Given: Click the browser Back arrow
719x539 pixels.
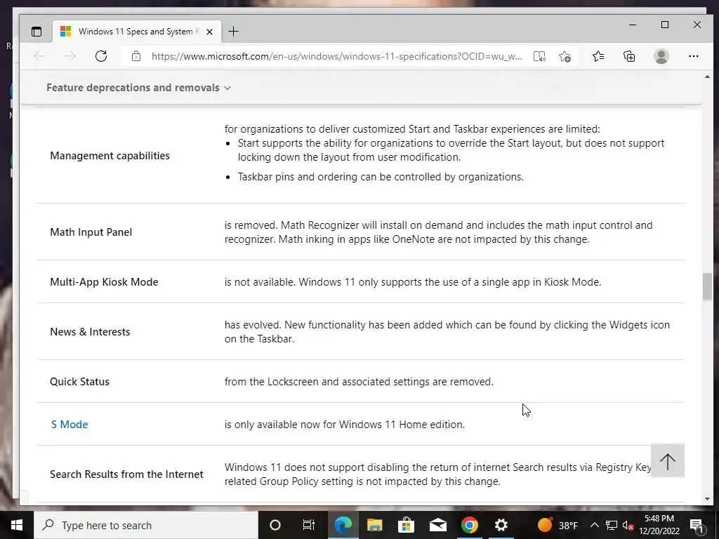Looking at the screenshot, I should tap(39, 56).
